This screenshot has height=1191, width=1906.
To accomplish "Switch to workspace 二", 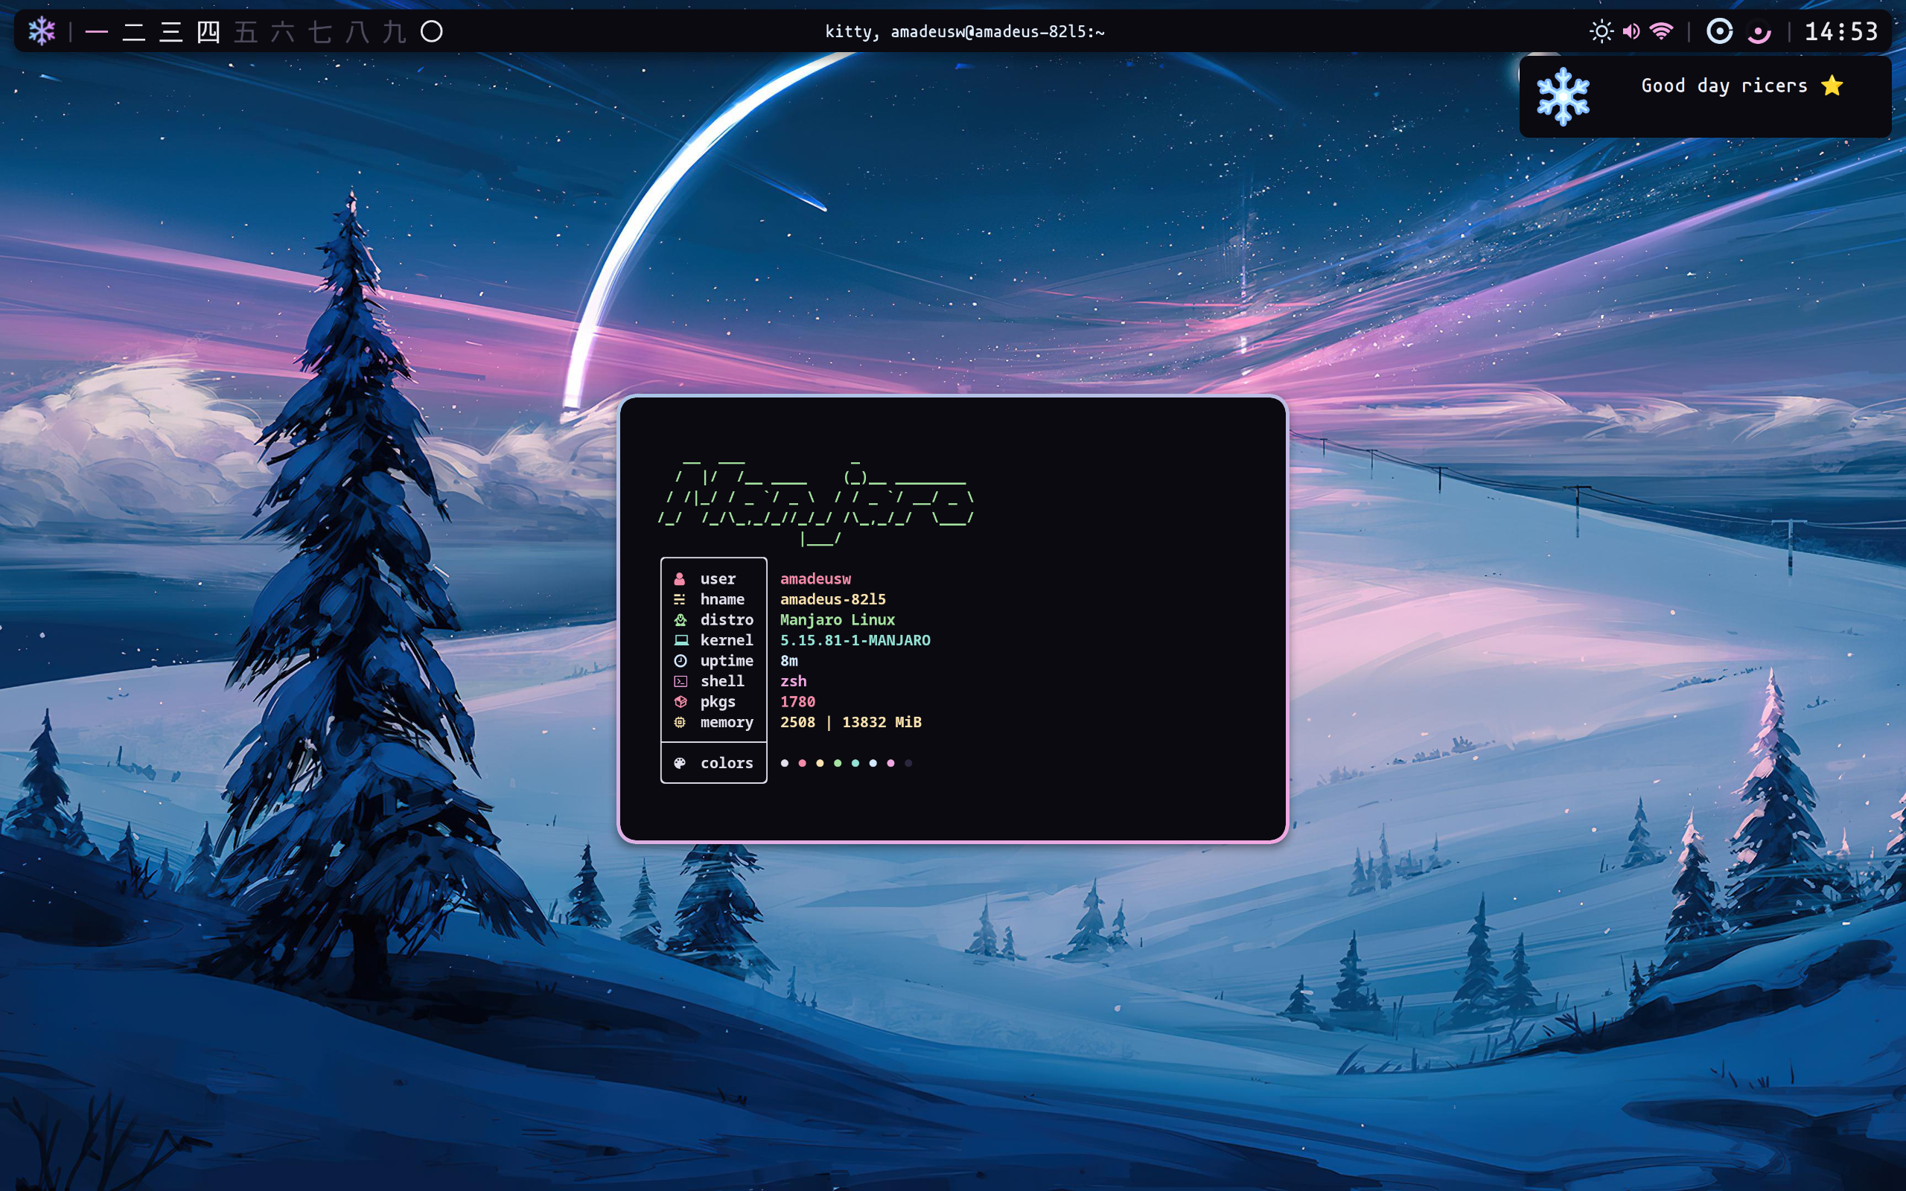I will [134, 31].
